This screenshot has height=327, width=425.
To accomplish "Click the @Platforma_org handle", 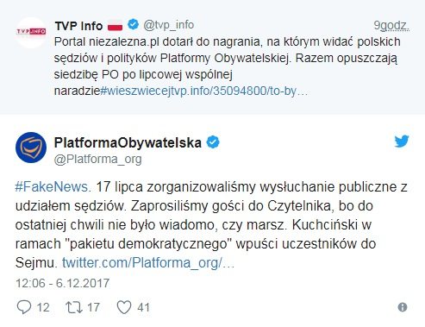I will coord(98,159).
